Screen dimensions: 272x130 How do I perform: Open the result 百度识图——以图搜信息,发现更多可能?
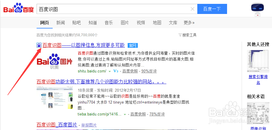tap(84, 45)
